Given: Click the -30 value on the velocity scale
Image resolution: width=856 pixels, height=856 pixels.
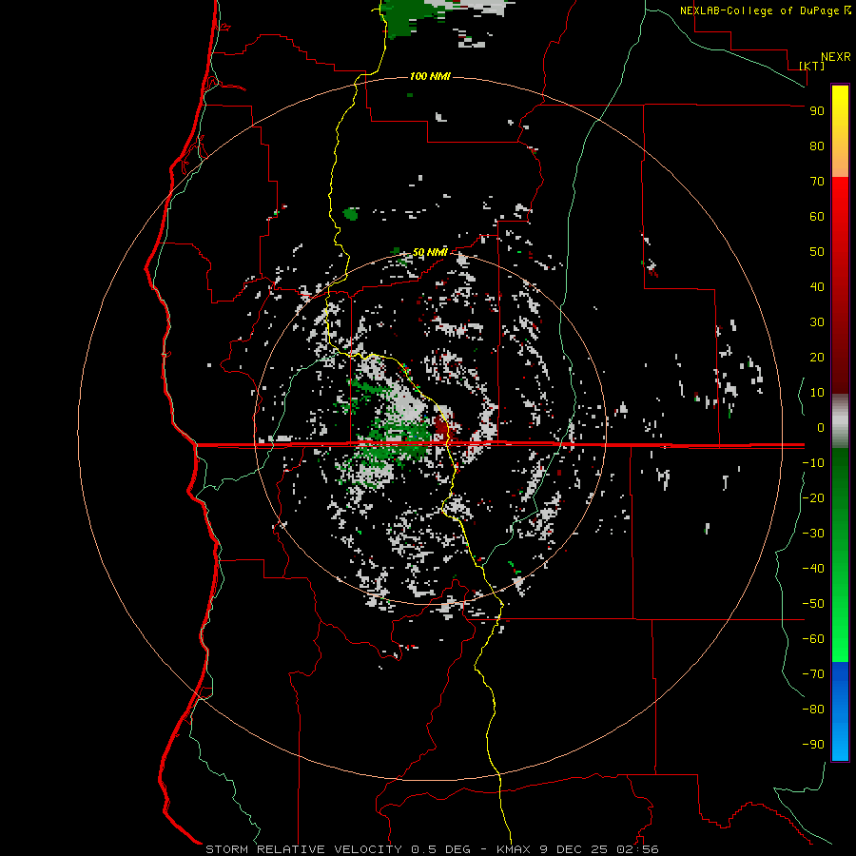Looking at the screenshot, I should point(813,534).
